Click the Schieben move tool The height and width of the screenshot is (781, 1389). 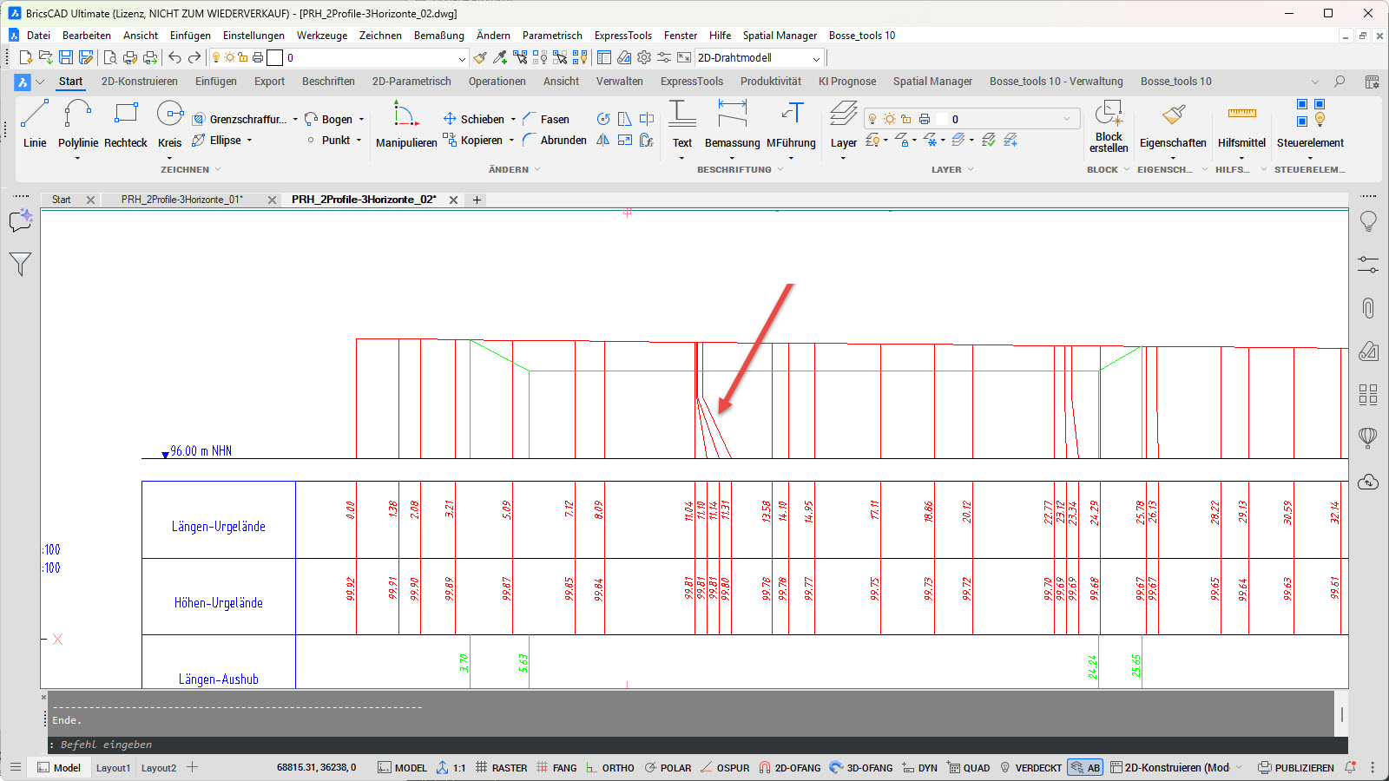pyautogui.click(x=474, y=120)
